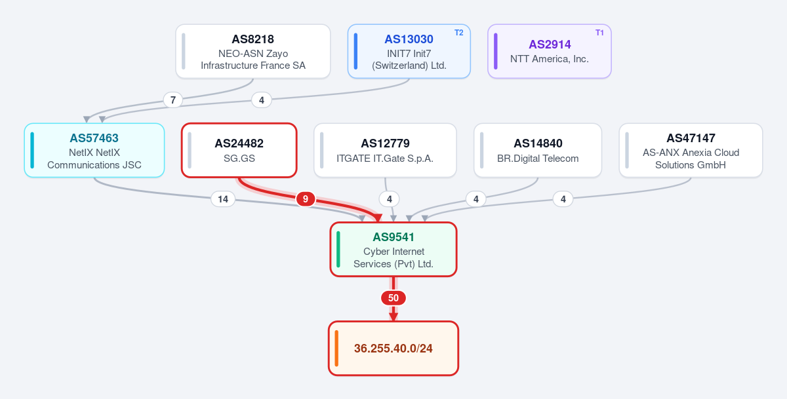Click the badge 4 under AS14840 edge

[476, 199]
